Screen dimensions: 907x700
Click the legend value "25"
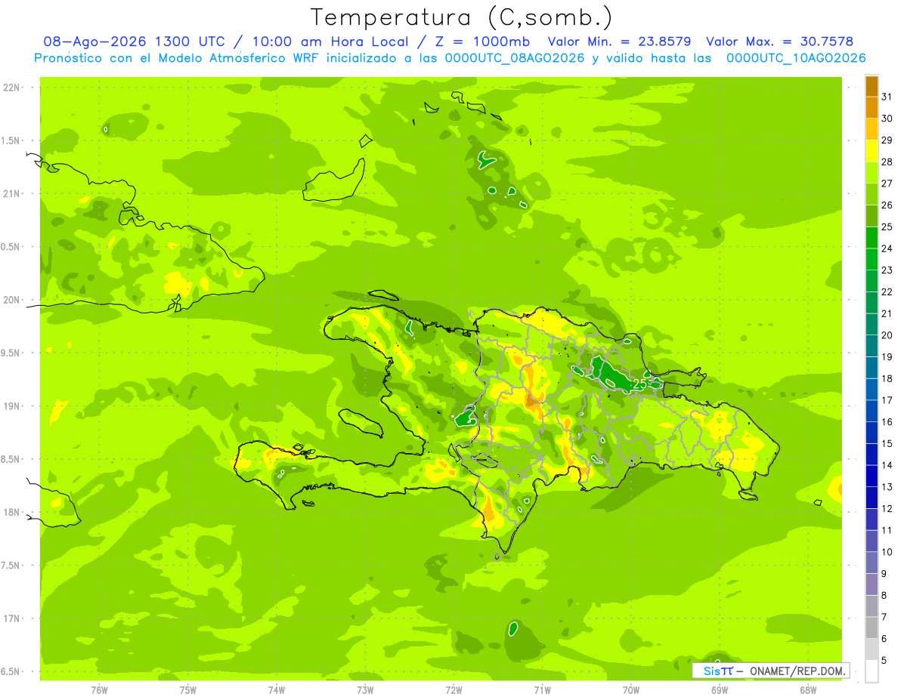(887, 227)
